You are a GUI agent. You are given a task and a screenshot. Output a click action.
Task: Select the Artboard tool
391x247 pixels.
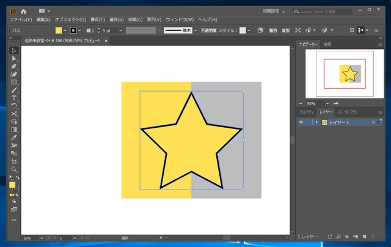pyautogui.click(x=14, y=161)
